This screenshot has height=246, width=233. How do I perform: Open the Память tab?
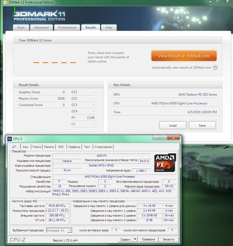[49, 147]
